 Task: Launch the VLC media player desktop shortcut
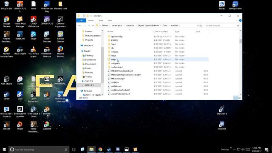(34, 52)
